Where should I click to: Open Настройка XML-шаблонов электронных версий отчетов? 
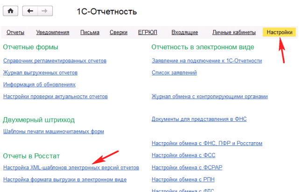pos(71,167)
